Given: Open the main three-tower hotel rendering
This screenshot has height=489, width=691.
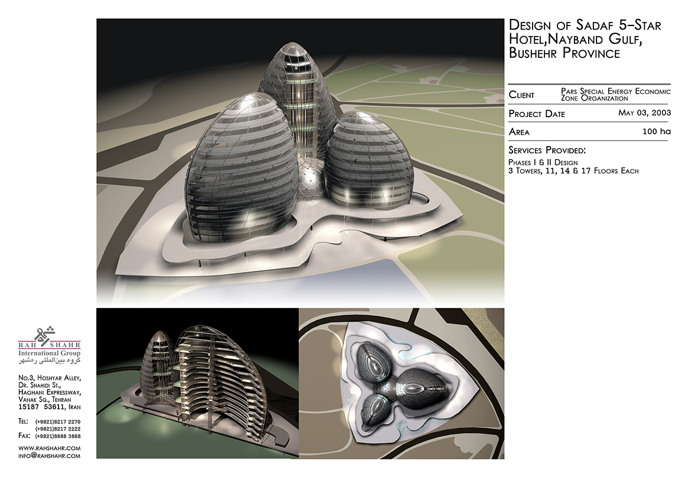Looking at the screenshot, I should 300,163.
